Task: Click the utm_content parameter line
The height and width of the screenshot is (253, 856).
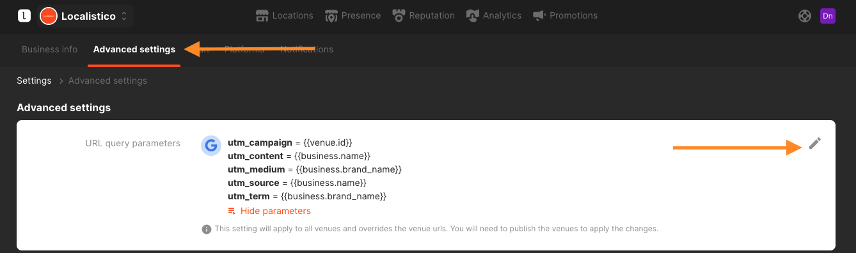Action: tap(299, 156)
